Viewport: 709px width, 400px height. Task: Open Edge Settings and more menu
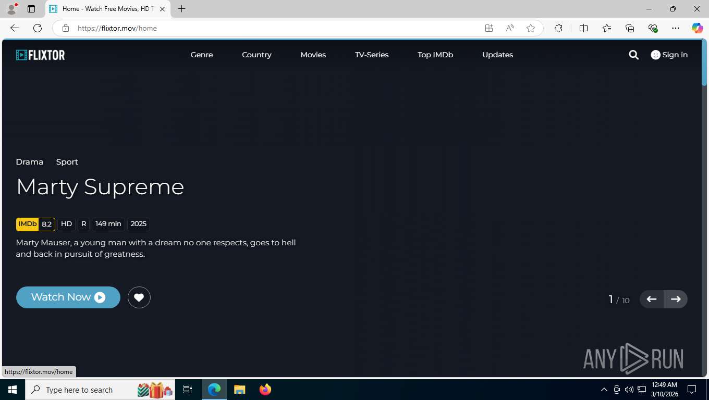coord(676,28)
